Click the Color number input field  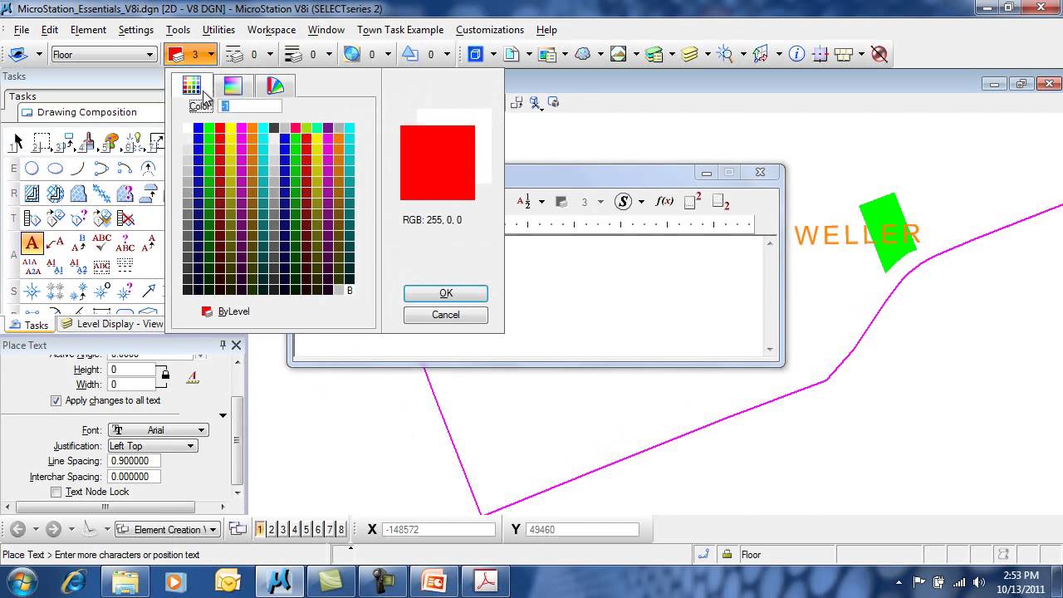click(250, 106)
